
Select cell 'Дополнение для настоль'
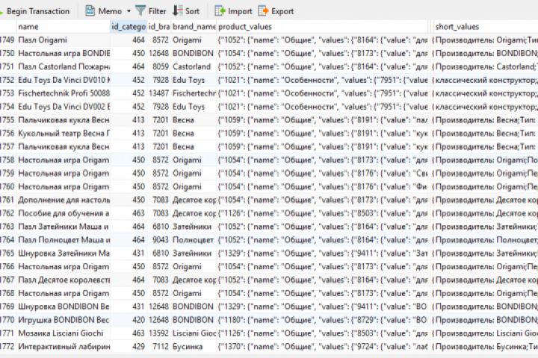[x=63, y=200]
